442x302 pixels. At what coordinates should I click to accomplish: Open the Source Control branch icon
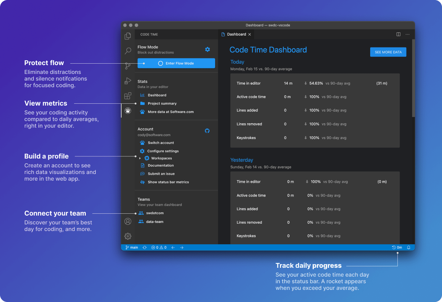pos(128,66)
